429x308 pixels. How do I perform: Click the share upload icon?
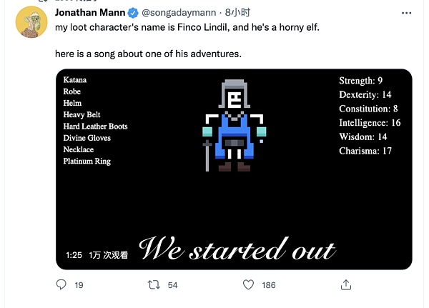pyautogui.click(x=345, y=285)
